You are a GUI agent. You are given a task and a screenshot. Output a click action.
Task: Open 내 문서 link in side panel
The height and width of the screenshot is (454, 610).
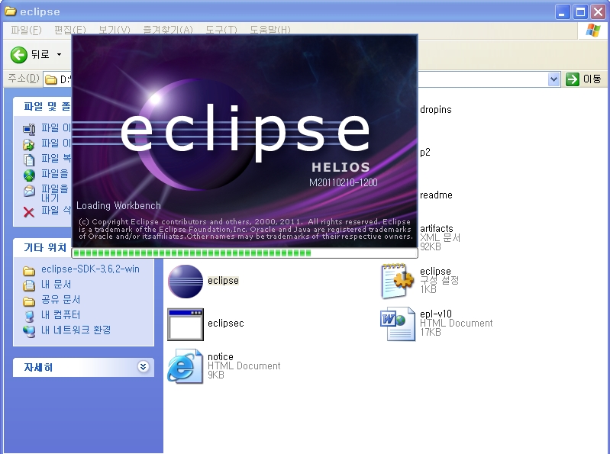click(x=56, y=285)
